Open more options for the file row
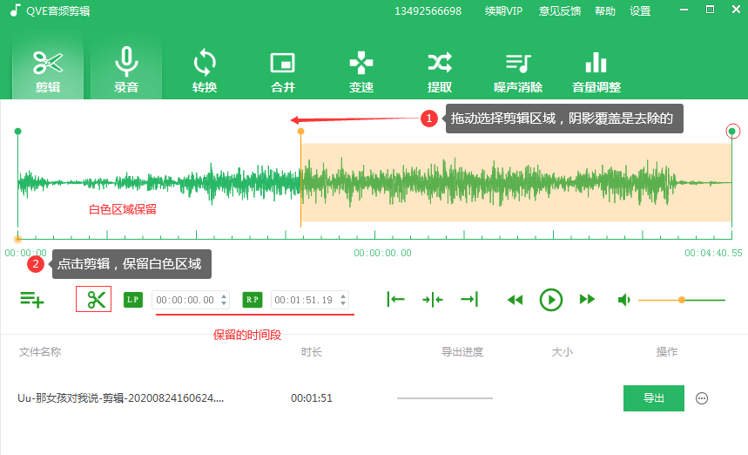This screenshot has width=748, height=455. (702, 398)
